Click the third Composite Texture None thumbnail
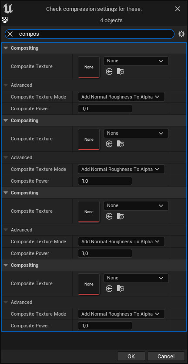 pos(89,211)
